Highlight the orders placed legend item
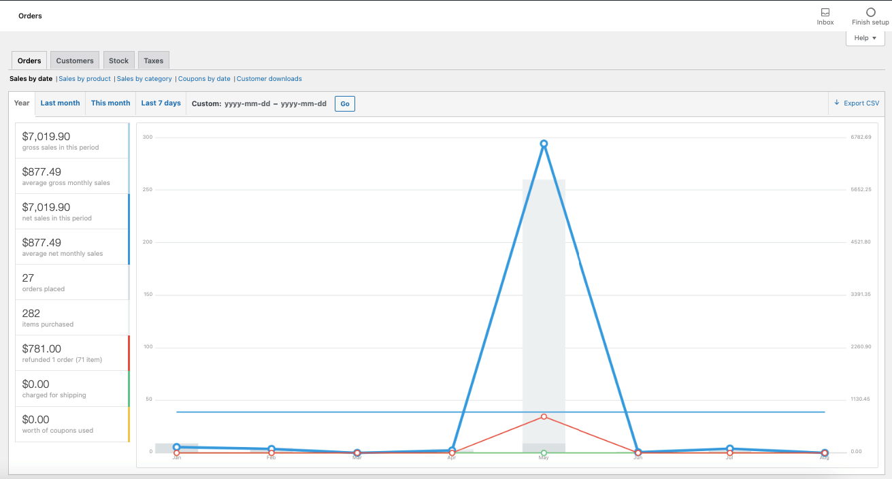The height and width of the screenshot is (479, 892). point(72,282)
